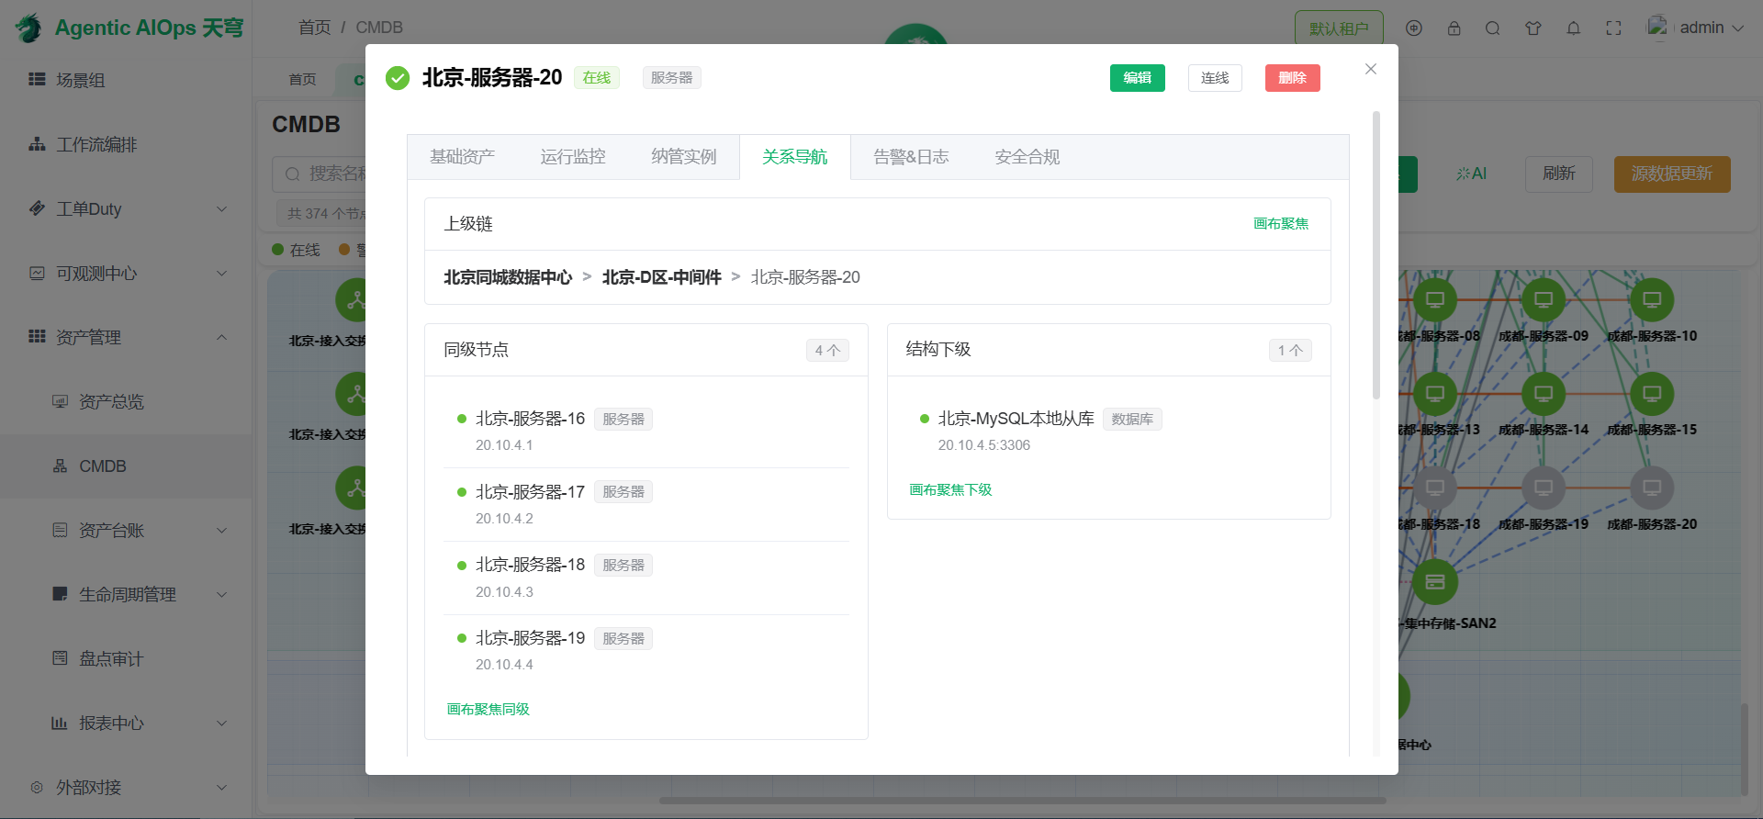Image resolution: width=1763 pixels, height=819 pixels.
Task: Click the 成都-服务器-15 node icon on the canvas
Action: pos(1652,394)
